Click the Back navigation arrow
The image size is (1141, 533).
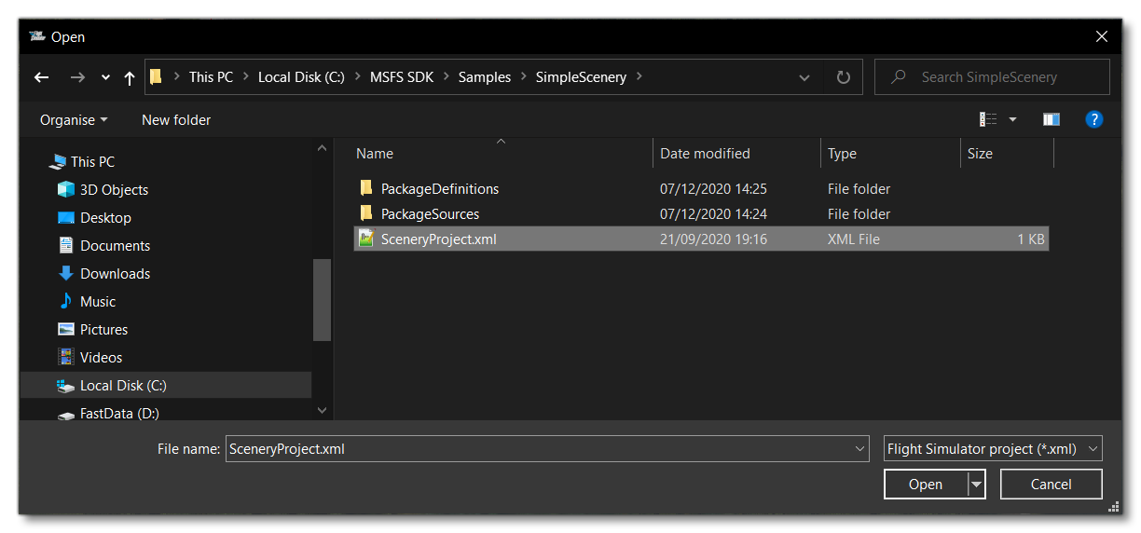click(41, 77)
